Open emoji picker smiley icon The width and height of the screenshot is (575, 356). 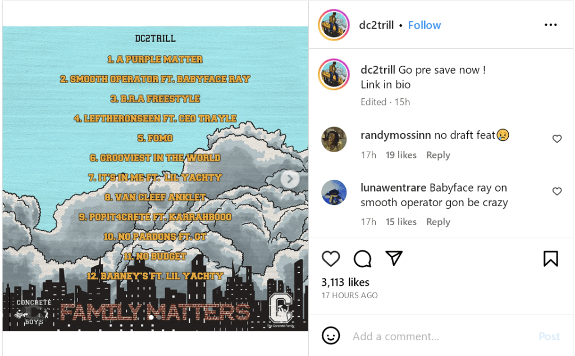point(330,336)
